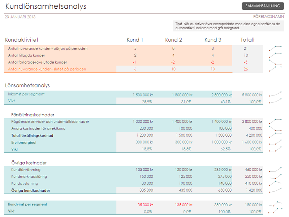Select the 43,1% Vikt cell
Viewport: 289px width, 217px height.
(x=225, y=102)
